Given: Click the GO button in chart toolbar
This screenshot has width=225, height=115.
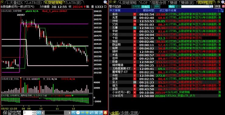Looking at the screenshot, I should click(x=39, y=113).
